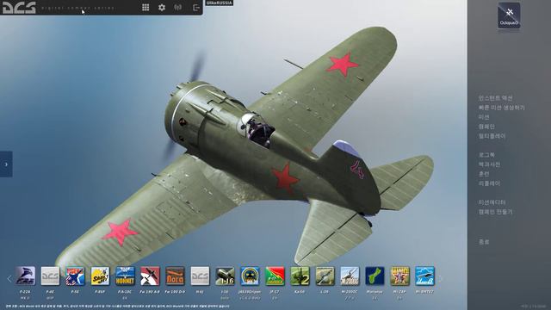This screenshot has width=551, height=310.
Task: Open 멀티플레이 (Multiplayer) menu item
Action: (x=492, y=136)
